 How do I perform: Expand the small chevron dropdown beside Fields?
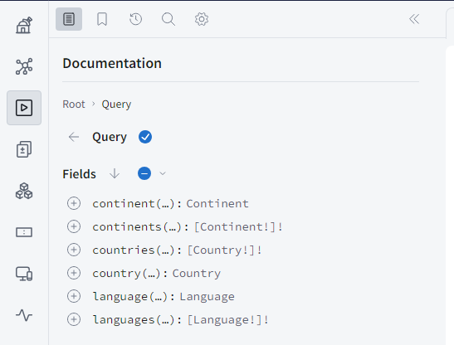[x=163, y=173]
